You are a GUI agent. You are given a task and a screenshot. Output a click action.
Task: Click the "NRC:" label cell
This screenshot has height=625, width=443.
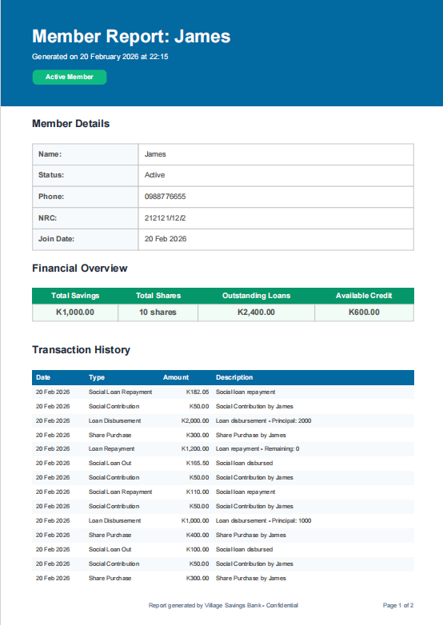(x=86, y=218)
